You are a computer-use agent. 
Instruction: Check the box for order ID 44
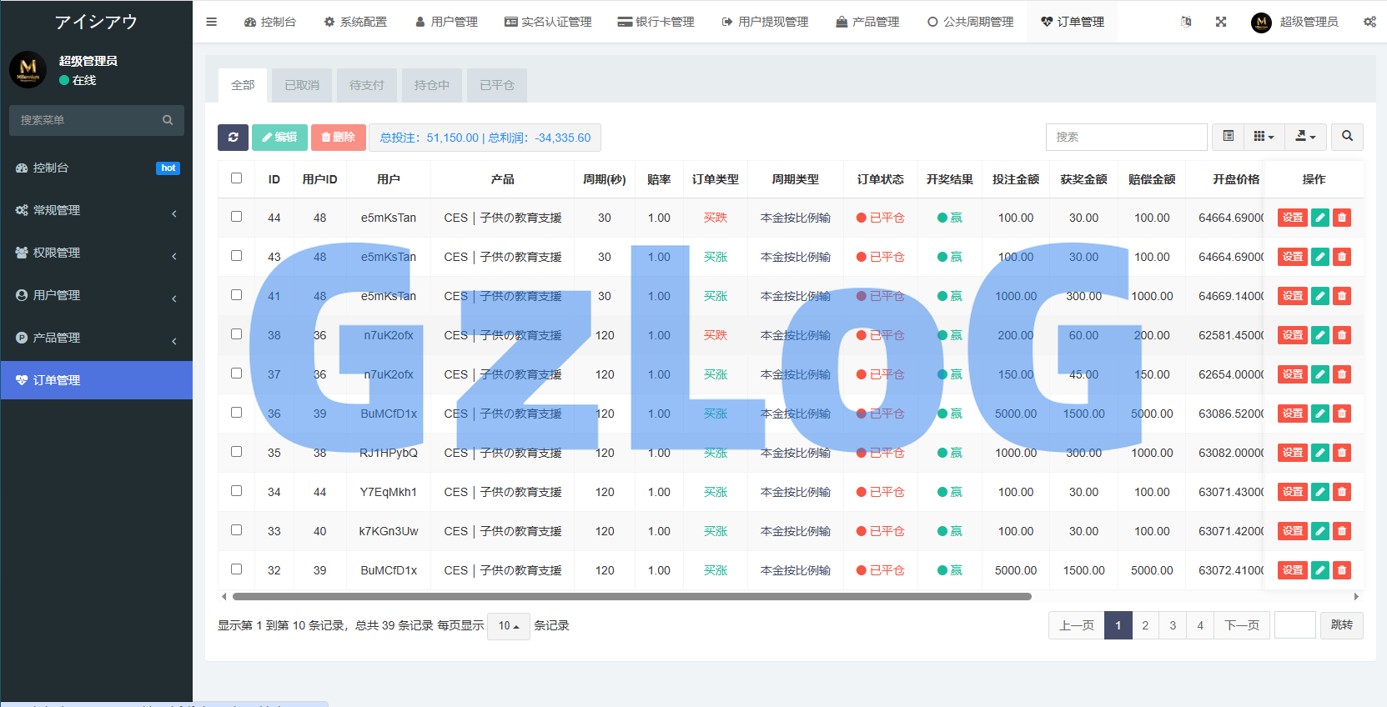pyautogui.click(x=237, y=217)
